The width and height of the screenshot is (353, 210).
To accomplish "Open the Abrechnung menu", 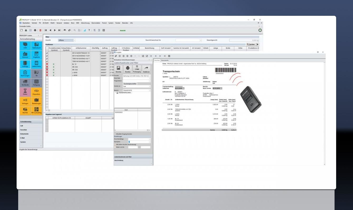I will (85, 23).
